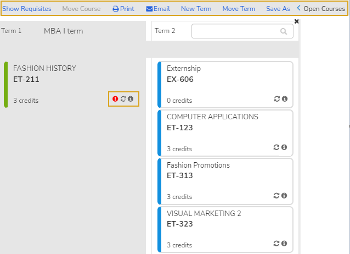Expand the Open Courses panel chevron
This screenshot has height=254, width=350.
tap(299, 8)
